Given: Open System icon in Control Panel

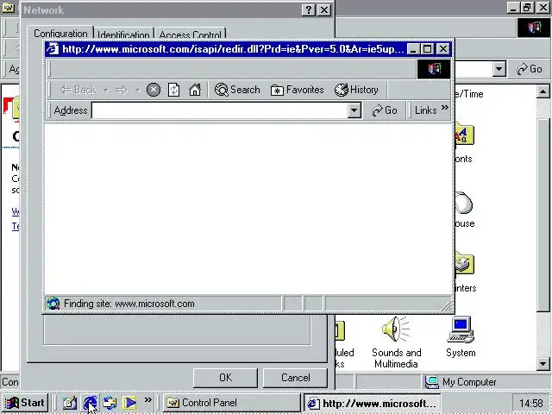Looking at the screenshot, I should [461, 336].
